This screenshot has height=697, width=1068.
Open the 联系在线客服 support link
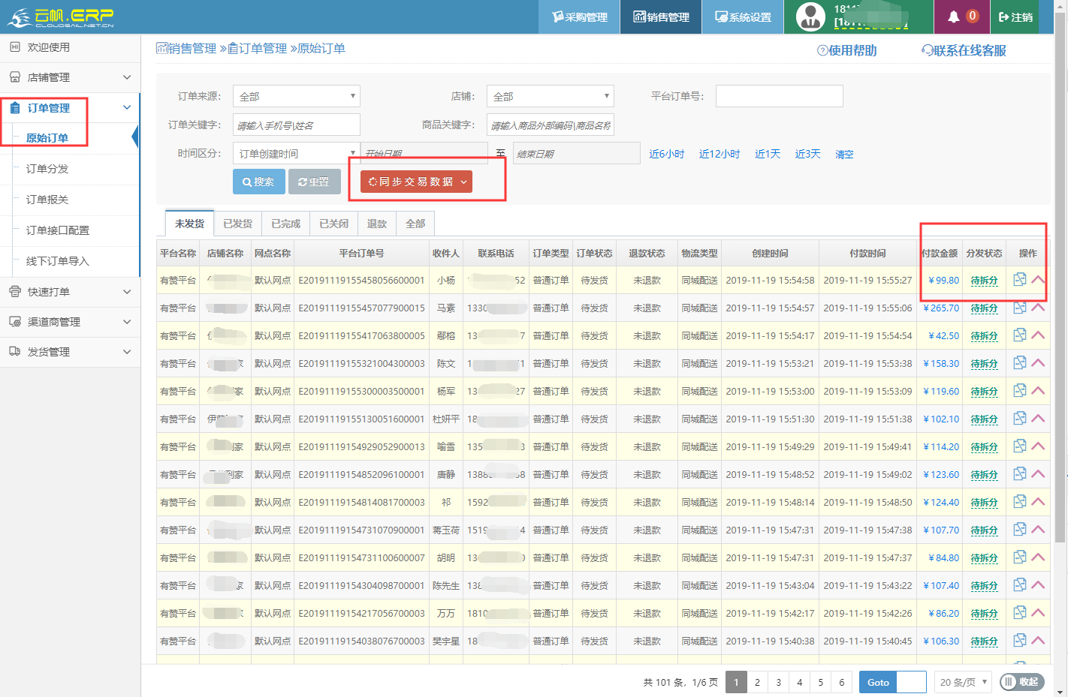[x=964, y=50]
